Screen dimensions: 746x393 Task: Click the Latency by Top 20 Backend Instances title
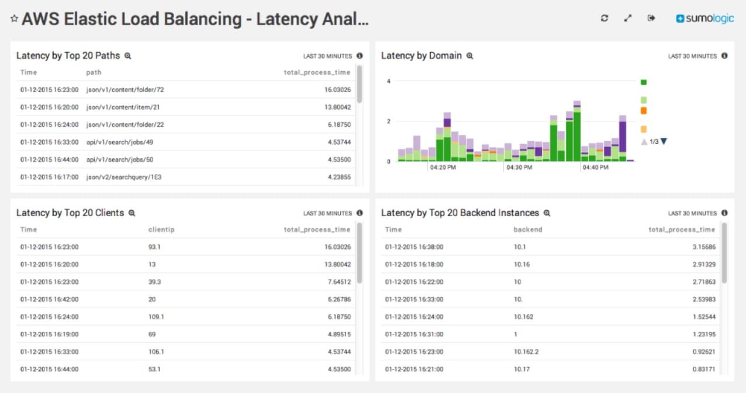tap(460, 213)
